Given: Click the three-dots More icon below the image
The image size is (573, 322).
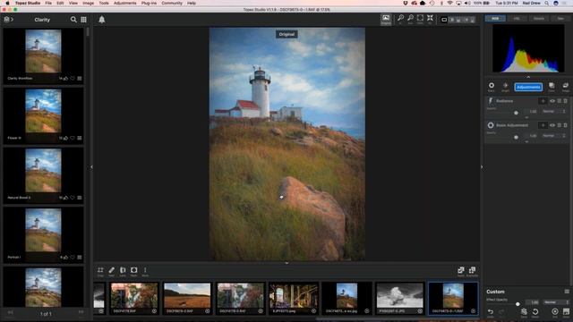Looking at the screenshot, I should click(x=145, y=270).
